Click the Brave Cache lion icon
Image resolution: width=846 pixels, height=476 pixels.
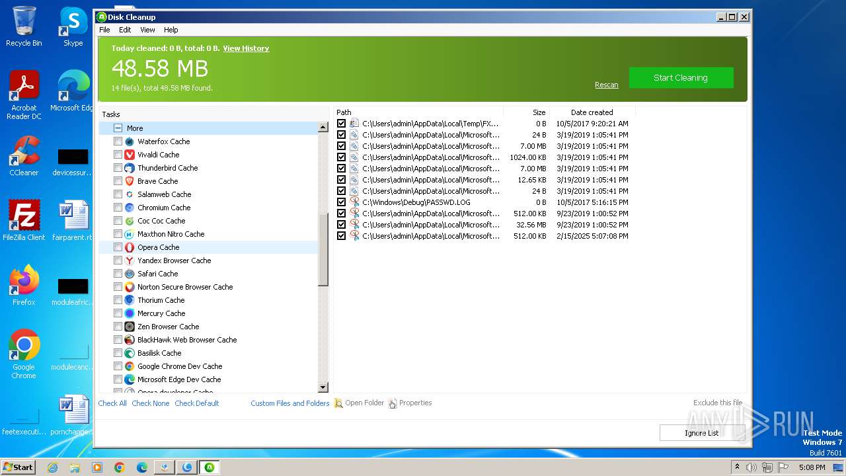130,181
